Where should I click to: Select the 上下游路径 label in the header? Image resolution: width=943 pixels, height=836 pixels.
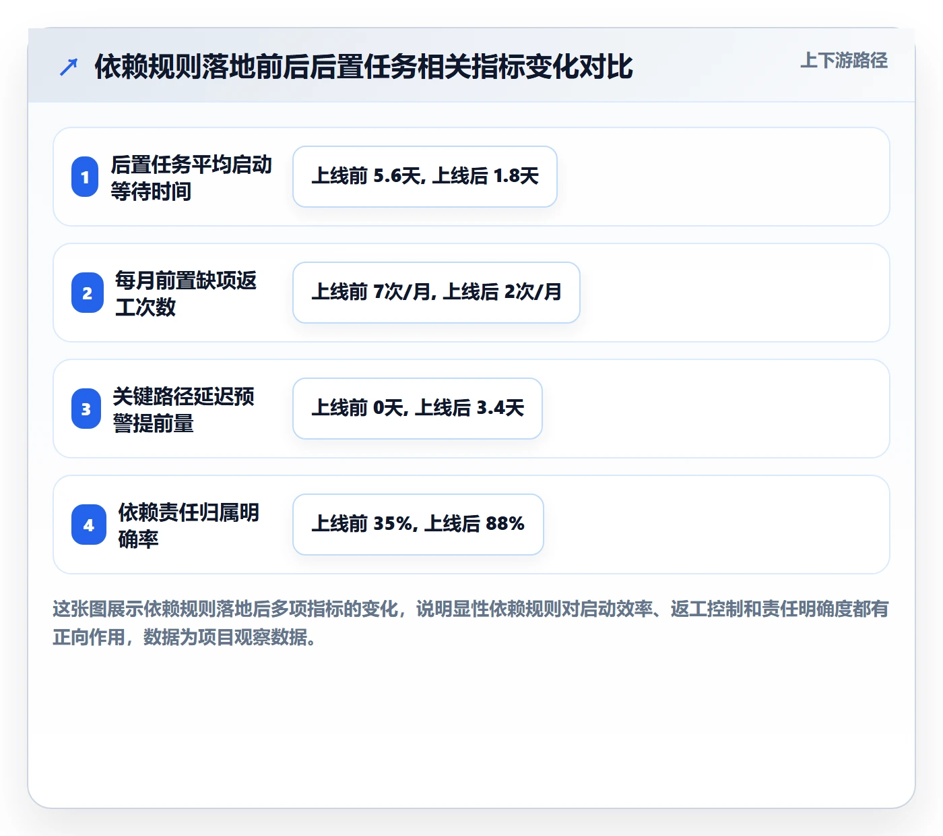[x=844, y=61]
